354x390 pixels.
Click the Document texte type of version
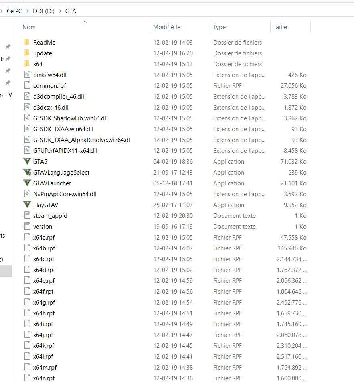click(x=235, y=227)
